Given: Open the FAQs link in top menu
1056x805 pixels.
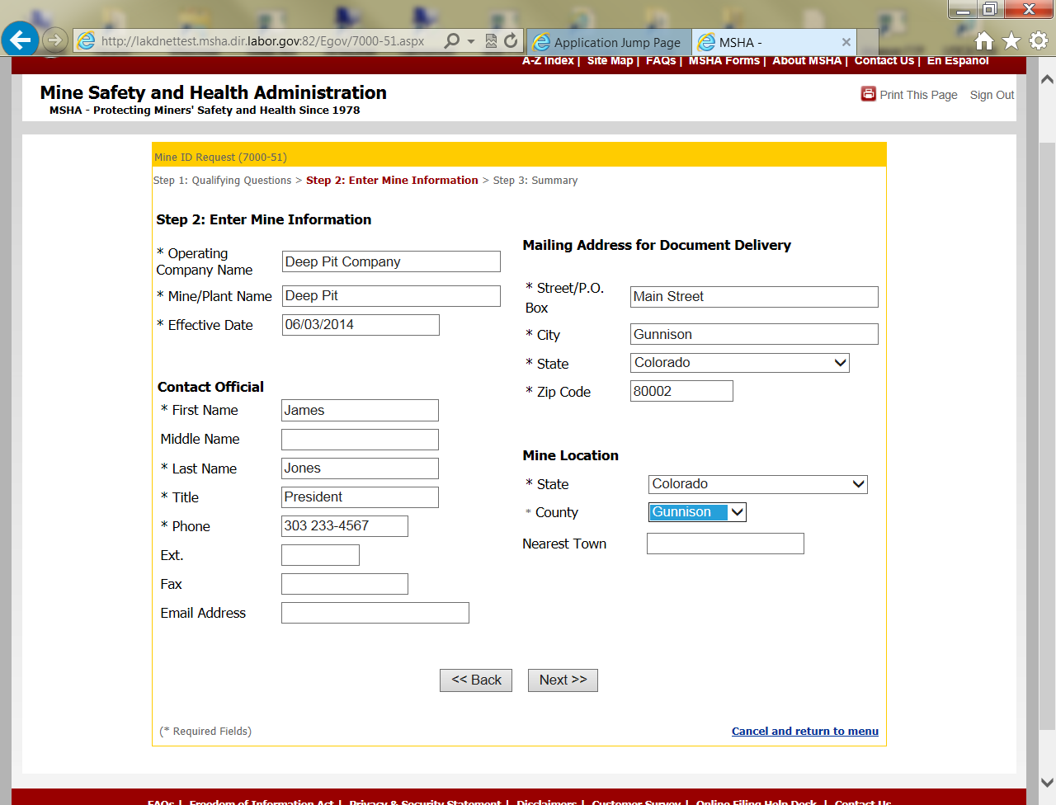Looking at the screenshot, I should point(660,60).
